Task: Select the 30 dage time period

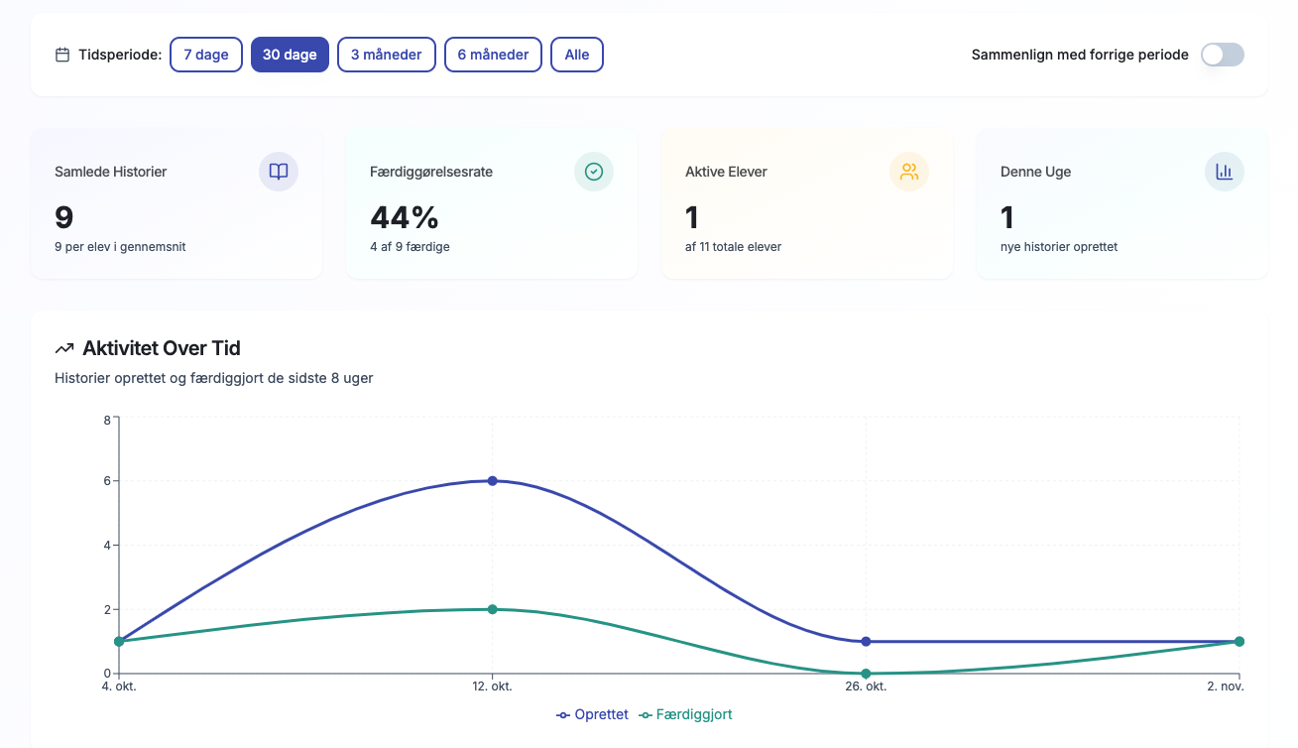Action: point(290,55)
